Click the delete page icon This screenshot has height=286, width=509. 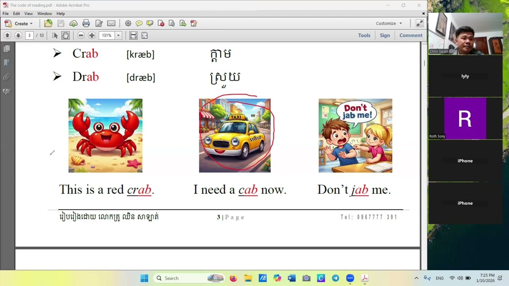pyautogui.click(x=161, y=23)
